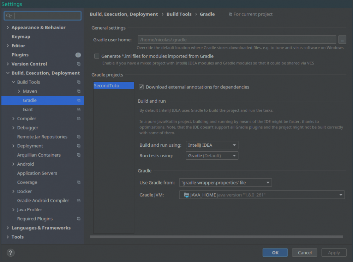The image size is (353, 262).
Task: Expand the Maven node
Action: tap(19, 91)
